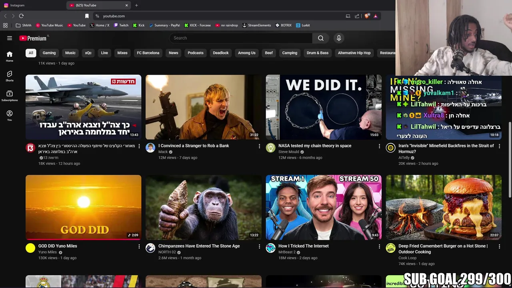Open the MrBeast 2 channel avatar
The width and height of the screenshot is (512, 288).
pyautogui.click(x=271, y=248)
